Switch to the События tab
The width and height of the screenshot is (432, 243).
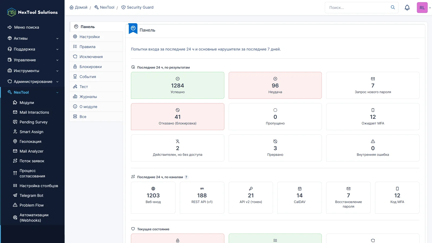coord(96,77)
